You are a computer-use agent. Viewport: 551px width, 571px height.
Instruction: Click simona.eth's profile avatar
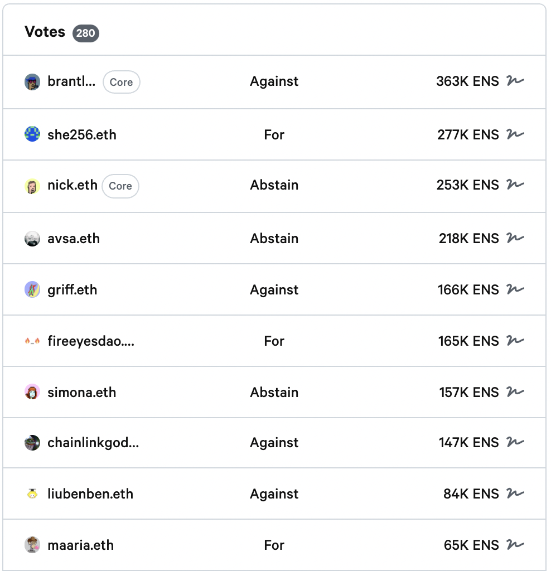click(32, 392)
